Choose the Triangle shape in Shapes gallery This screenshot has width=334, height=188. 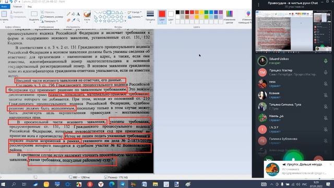pos(121,13)
